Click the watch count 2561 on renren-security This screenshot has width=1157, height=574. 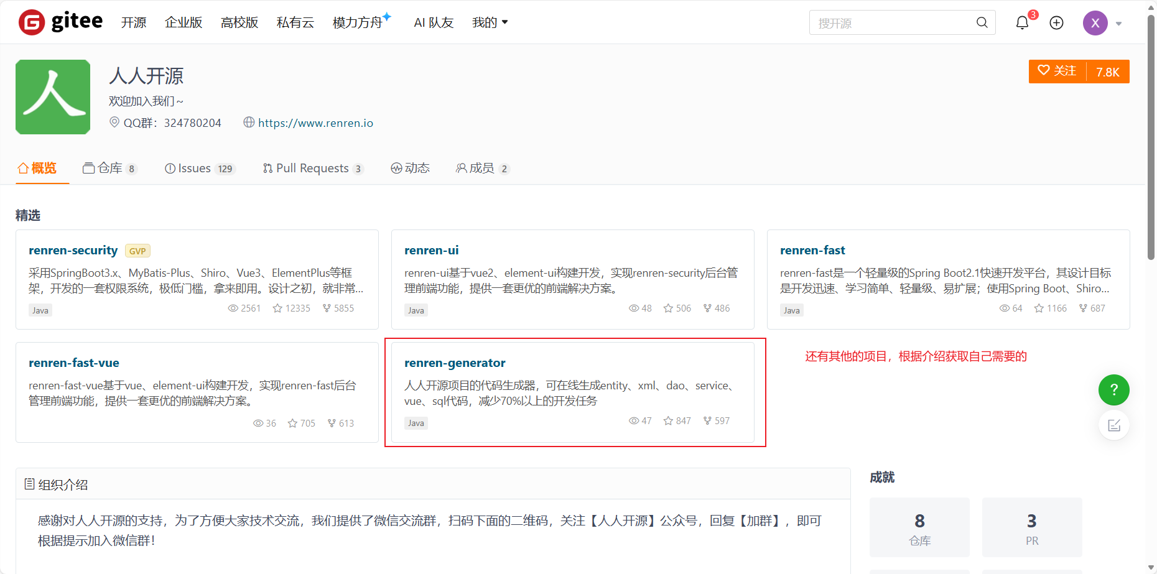click(x=244, y=308)
